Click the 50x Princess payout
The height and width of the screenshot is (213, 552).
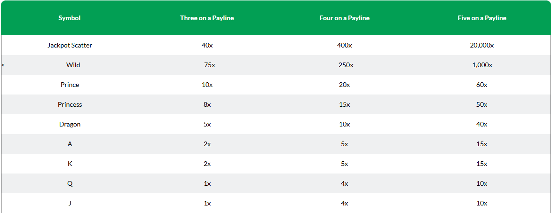click(x=482, y=104)
